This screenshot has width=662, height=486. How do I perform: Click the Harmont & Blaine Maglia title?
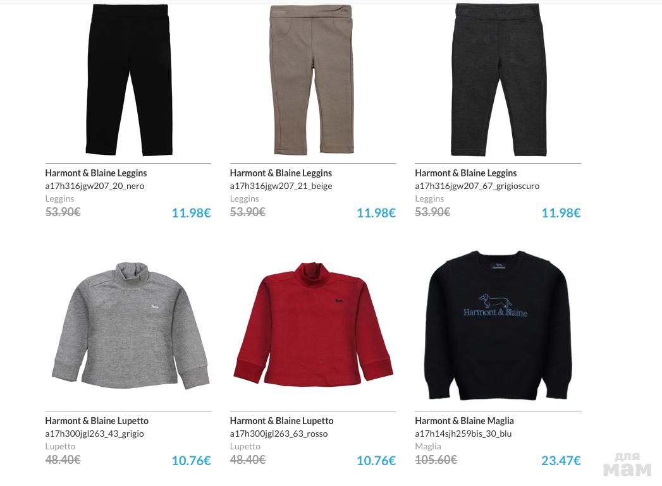tap(465, 421)
